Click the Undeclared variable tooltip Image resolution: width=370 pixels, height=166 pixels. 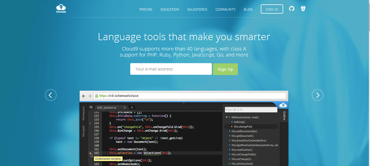point(108,159)
